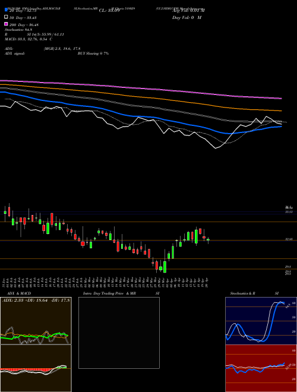Click the BUY Slowing @ 7% signal text
This screenshot has width=297, height=392.
93,53
